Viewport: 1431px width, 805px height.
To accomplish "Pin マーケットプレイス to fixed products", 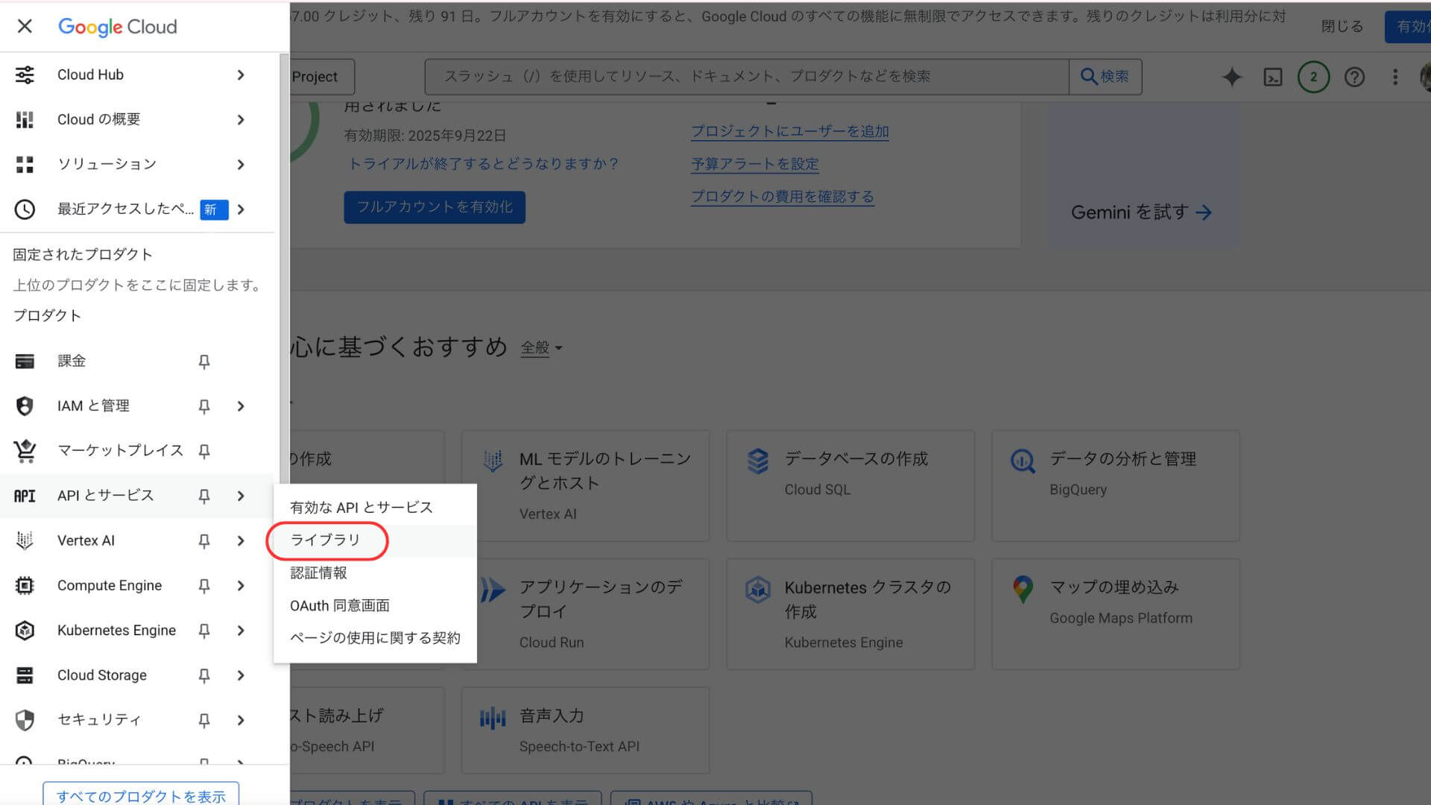I will point(204,451).
